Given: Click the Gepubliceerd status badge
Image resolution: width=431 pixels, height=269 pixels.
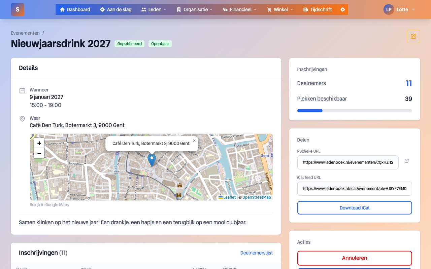Looking at the screenshot, I should 130,44.
